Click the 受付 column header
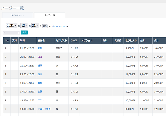The image size is (166, 116). point(15,40)
